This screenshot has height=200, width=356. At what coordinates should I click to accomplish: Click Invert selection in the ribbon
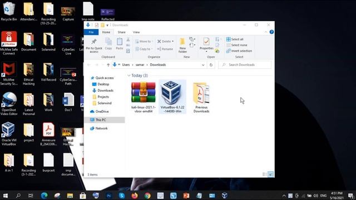(239, 51)
